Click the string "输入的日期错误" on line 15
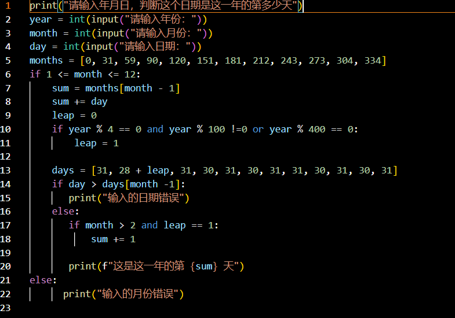The width and height of the screenshot is (455, 318). coord(143,198)
